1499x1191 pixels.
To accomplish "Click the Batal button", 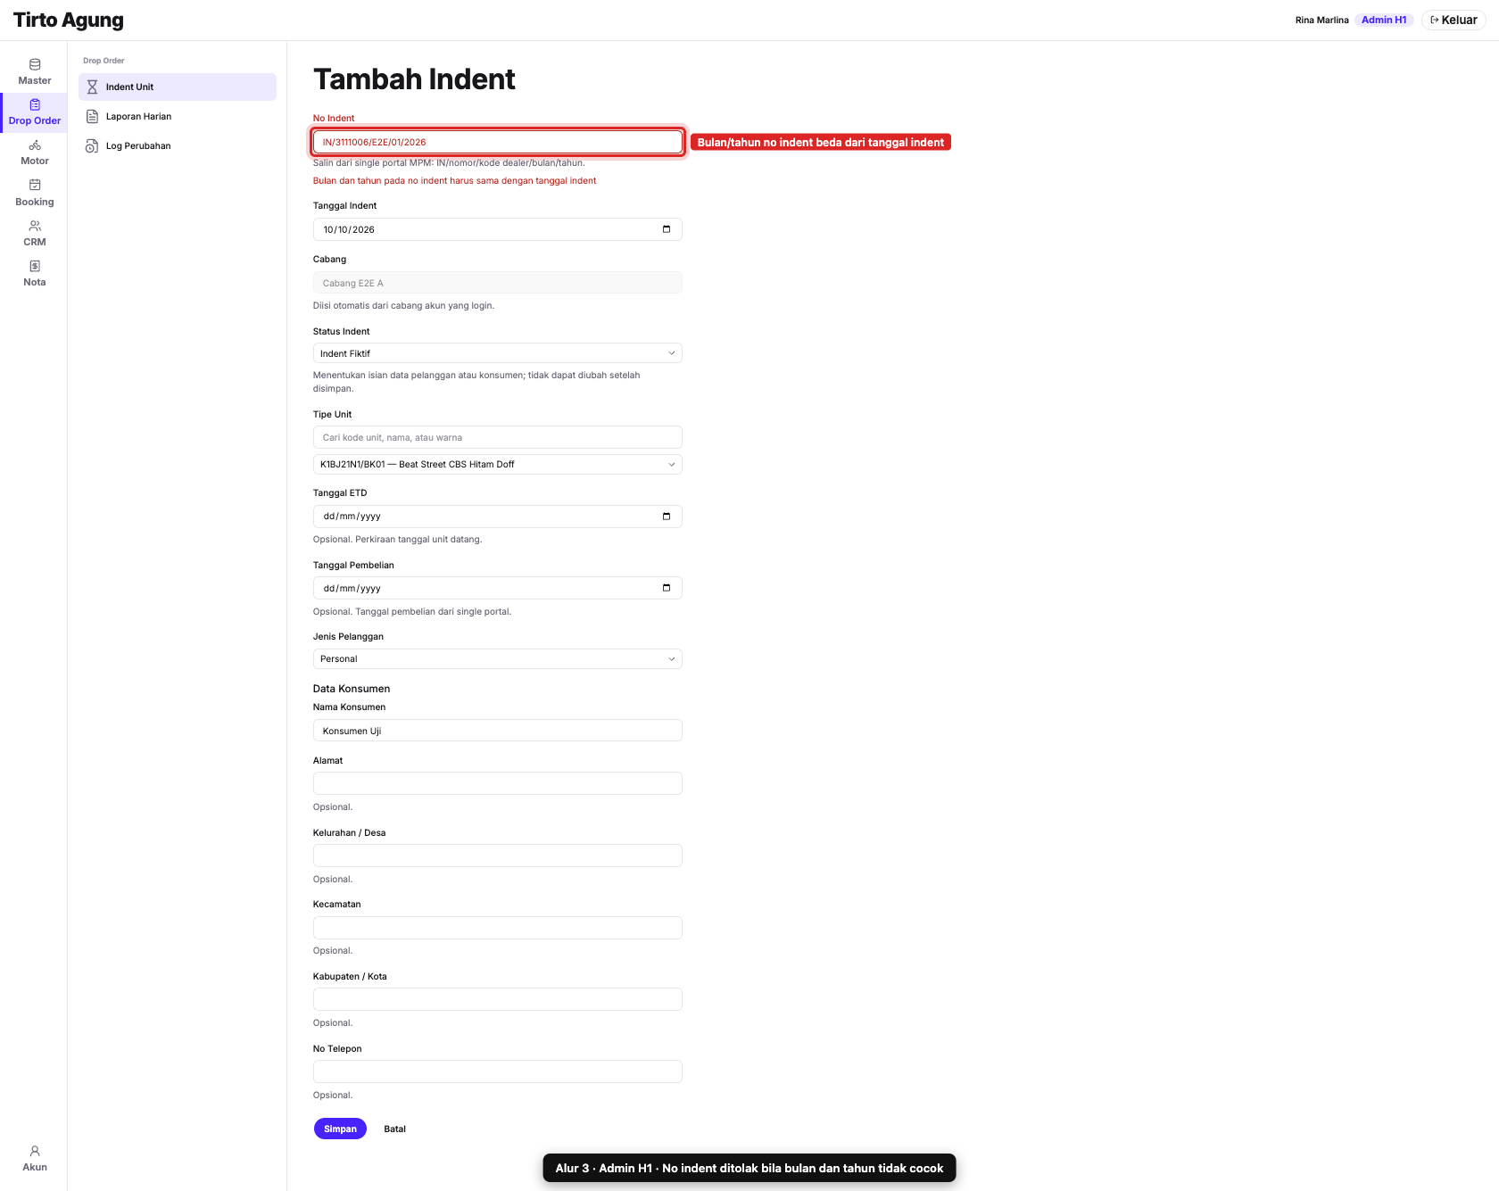I will click(x=394, y=1129).
